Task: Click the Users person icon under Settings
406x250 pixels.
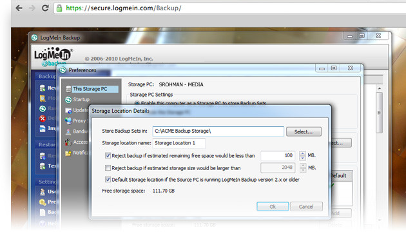Action: (x=43, y=192)
